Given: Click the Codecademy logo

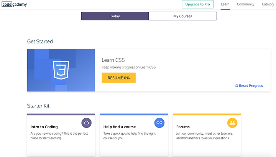Looking at the screenshot, I should click(x=14, y=4).
